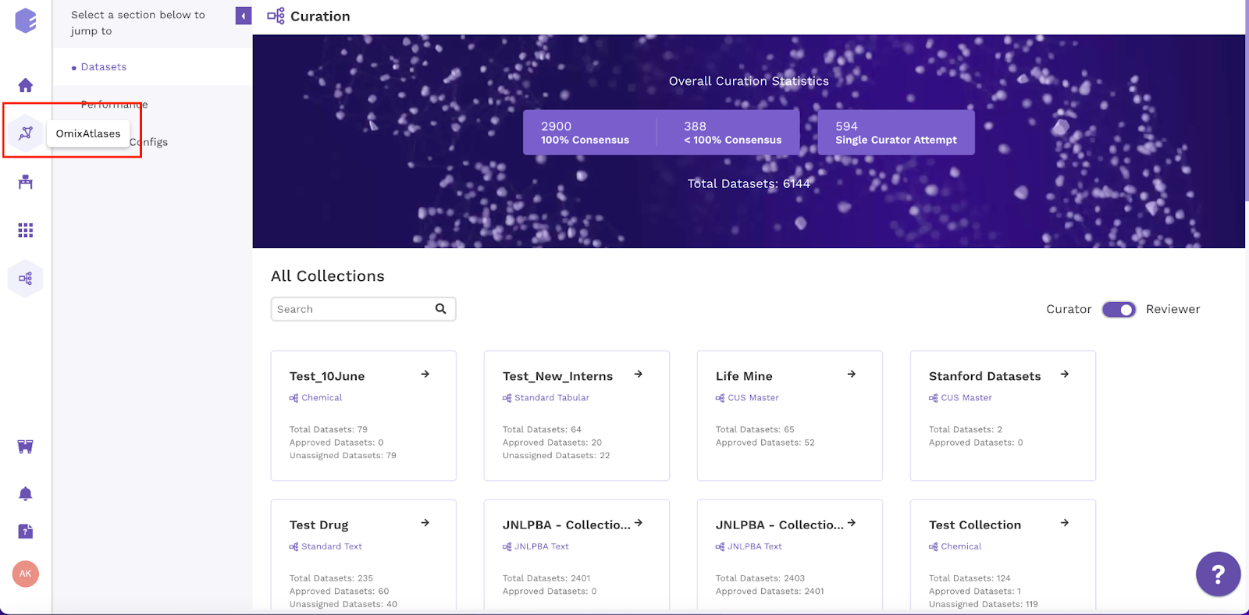
Task: Open Test_New_Interns collection arrow
Action: (639, 375)
